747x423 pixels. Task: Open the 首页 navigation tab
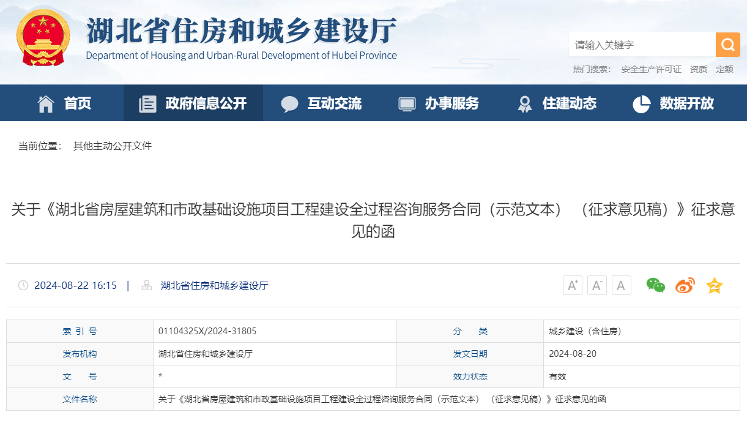click(x=75, y=103)
